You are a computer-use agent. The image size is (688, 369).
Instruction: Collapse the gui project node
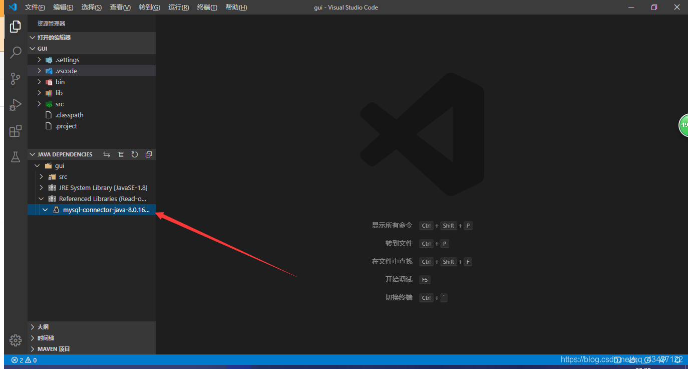92,165
